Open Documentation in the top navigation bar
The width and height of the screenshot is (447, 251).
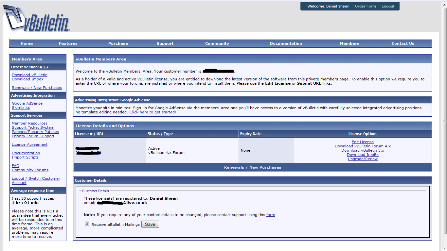(286, 43)
